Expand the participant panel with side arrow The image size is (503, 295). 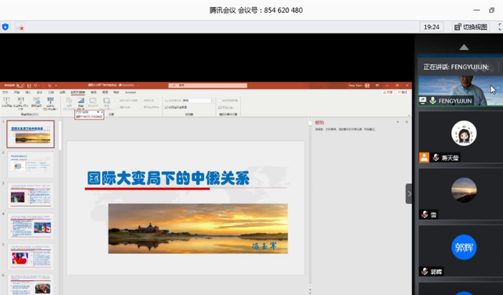pos(409,194)
